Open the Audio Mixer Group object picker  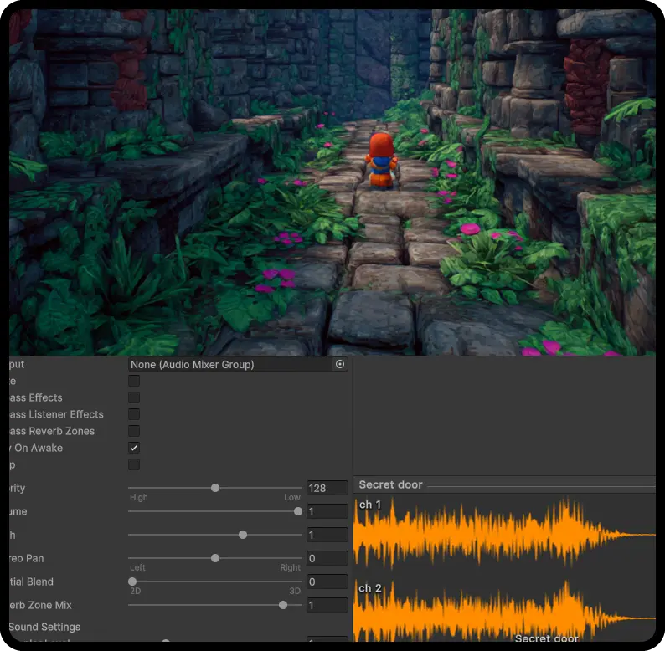click(340, 365)
